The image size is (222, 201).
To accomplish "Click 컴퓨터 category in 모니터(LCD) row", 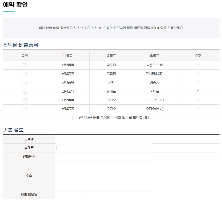I will pyautogui.click(x=111, y=74).
